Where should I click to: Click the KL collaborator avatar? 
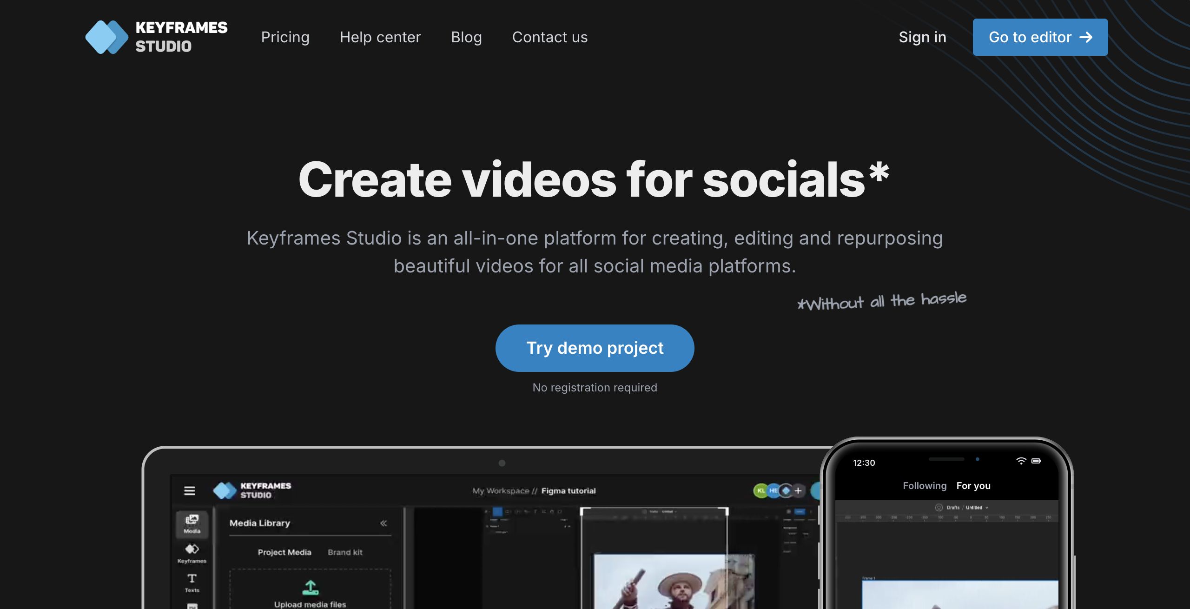pyautogui.click(x=760, y=490)
